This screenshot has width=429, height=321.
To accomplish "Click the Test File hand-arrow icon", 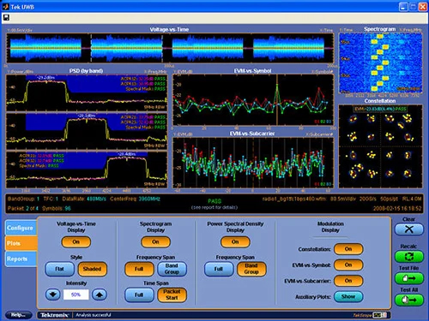I will click(409, 278).
